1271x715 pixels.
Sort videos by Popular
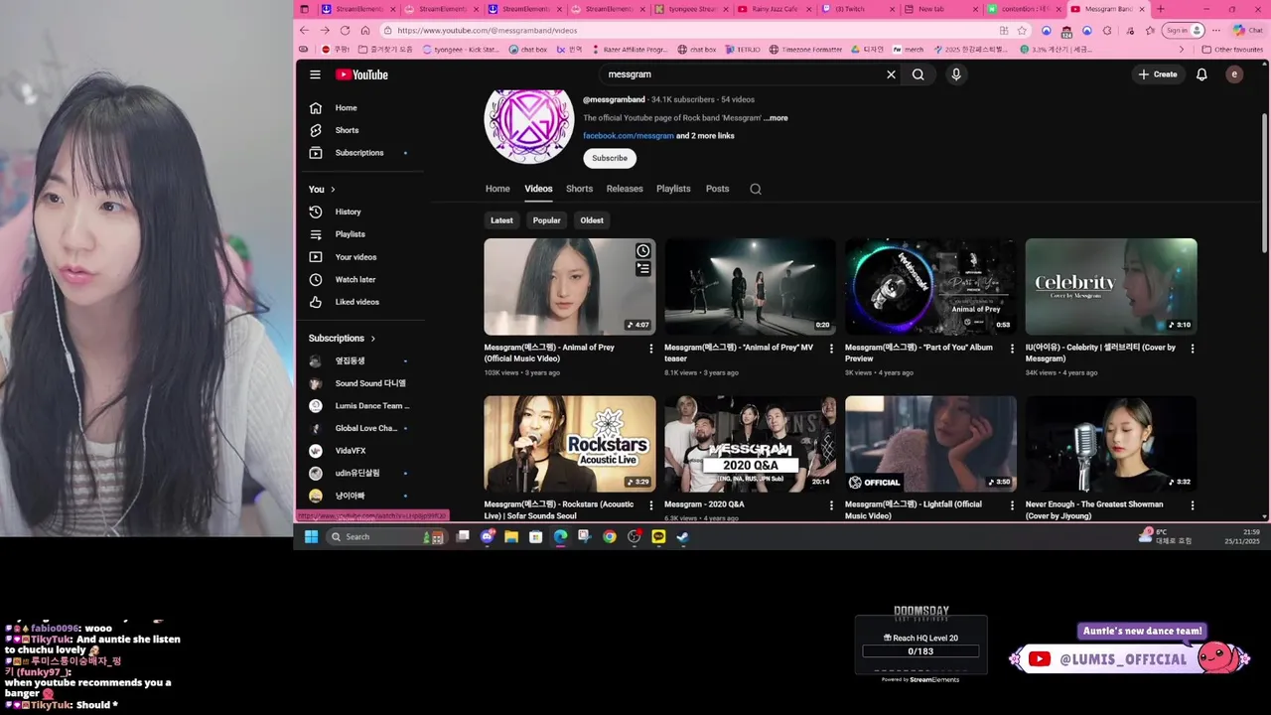click(546, 220)
